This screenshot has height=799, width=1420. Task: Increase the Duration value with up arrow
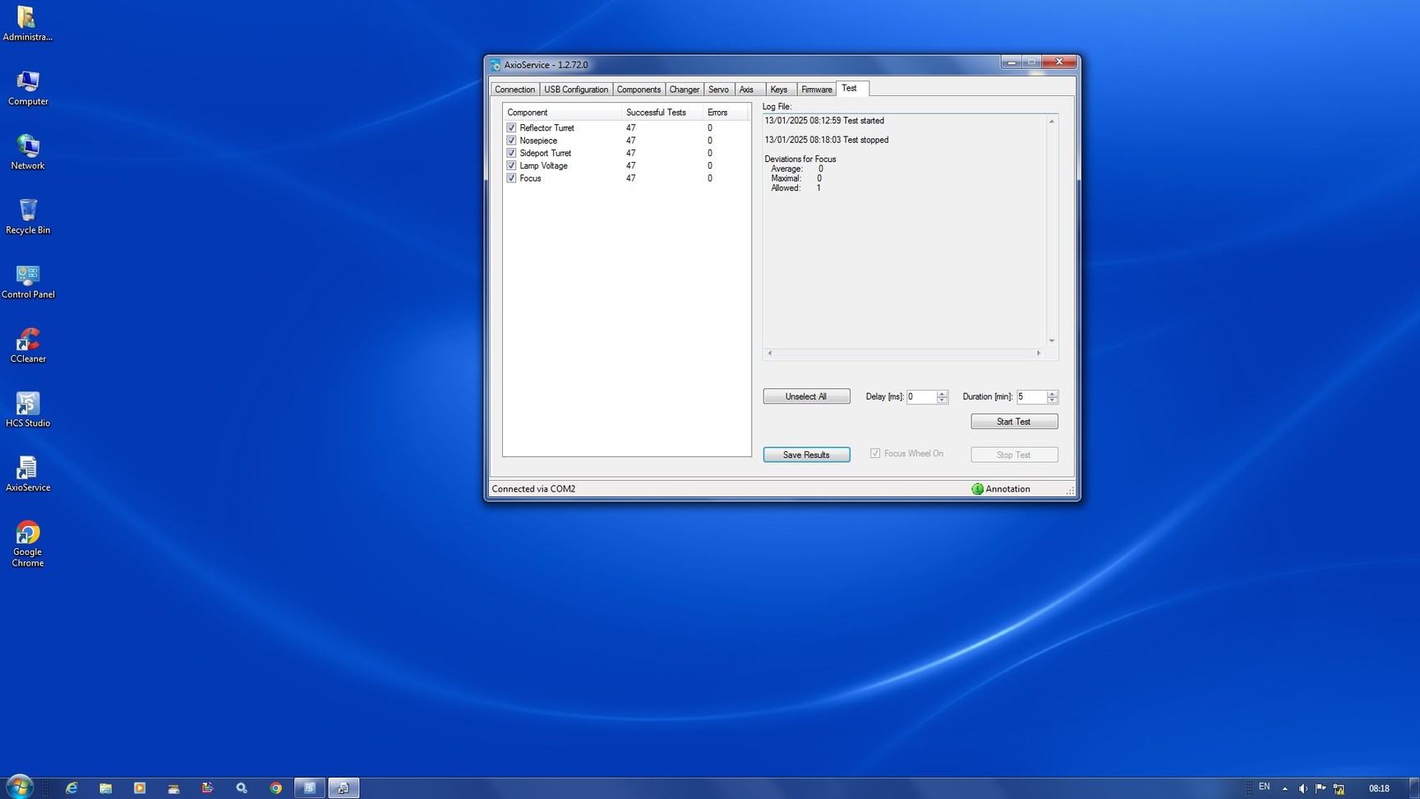pos(1052,393)
